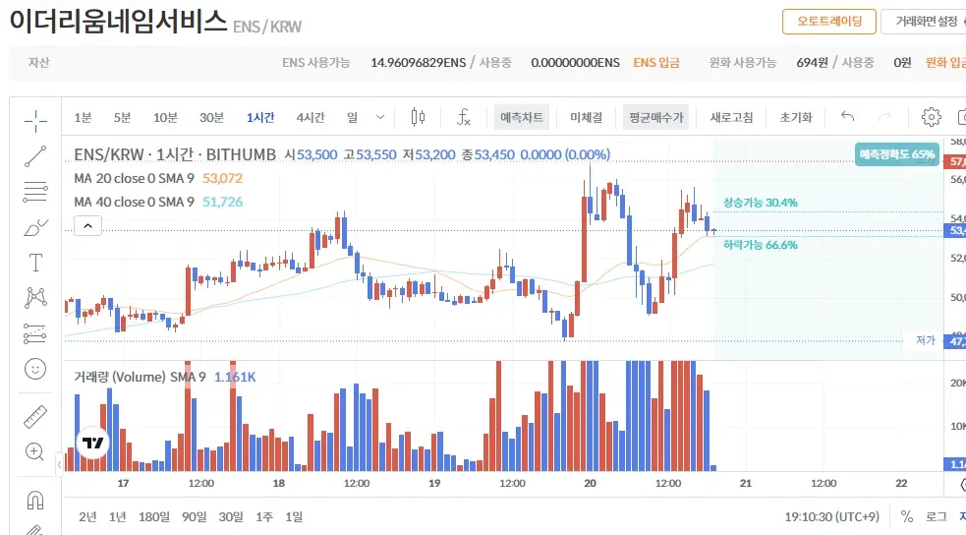Click the ENS 입금 deposit link

click(x=656, y=63)
